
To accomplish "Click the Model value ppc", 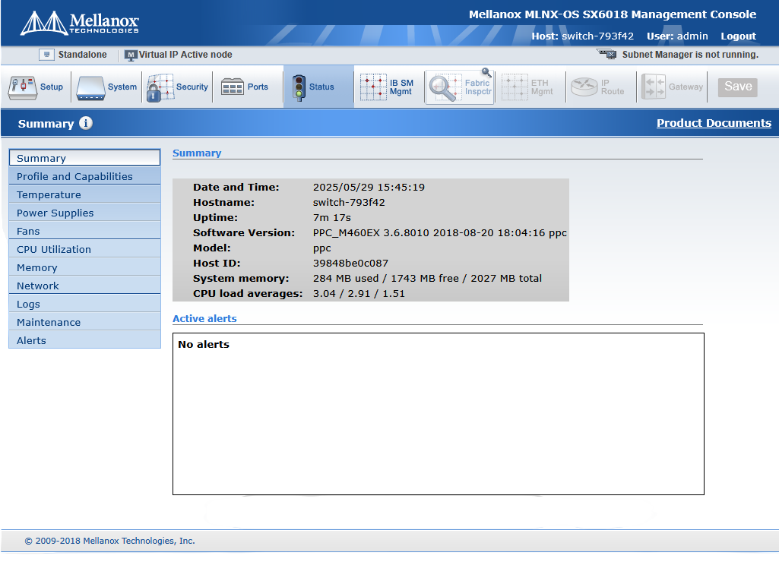I will click(x=322, y=248).
